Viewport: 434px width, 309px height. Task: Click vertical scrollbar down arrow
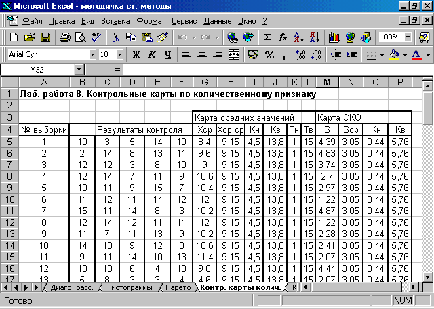coord(428,276)
